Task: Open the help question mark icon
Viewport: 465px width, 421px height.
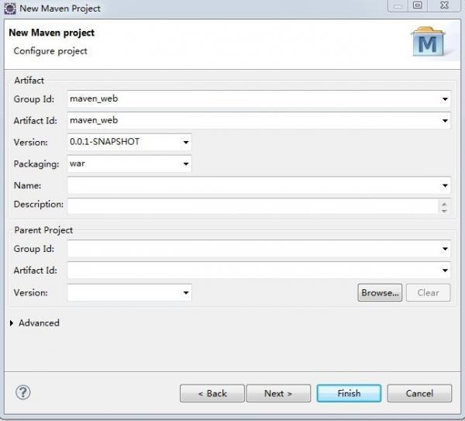Action: coord(22,392)
